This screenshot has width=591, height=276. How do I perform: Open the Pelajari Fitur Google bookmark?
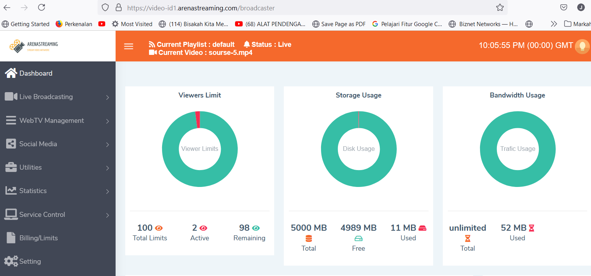[x=407, y=24]
